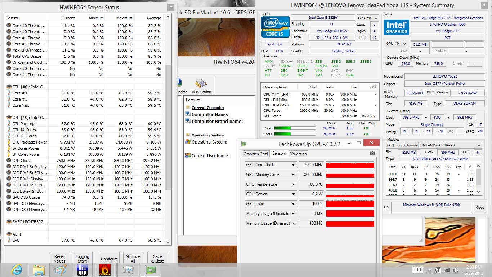Open the memory module selector dropdown
The height and width of the screenshot is (277, 492).
tap(433, 145)
